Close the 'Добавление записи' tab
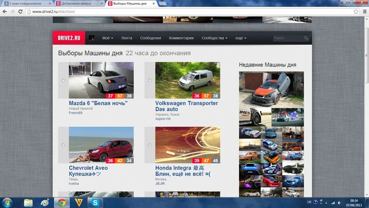 tap(101, 3)
